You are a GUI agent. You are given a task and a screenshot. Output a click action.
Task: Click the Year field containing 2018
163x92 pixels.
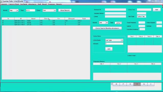31,10
